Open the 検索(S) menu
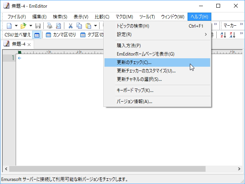 [60, 17]
